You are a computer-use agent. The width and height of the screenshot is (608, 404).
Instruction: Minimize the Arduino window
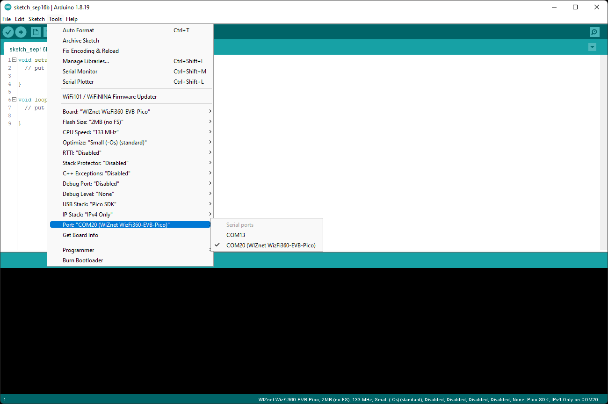(x=554, y=7)
